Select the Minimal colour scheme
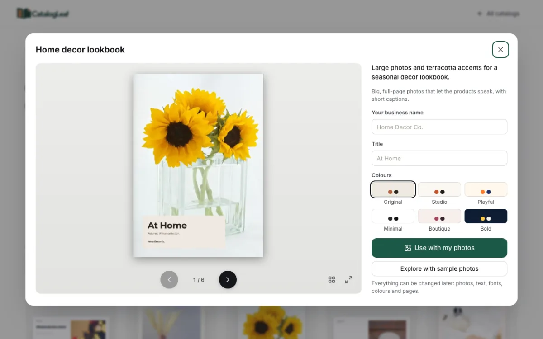Screen dimensions: 543x339 pos(393,216)
